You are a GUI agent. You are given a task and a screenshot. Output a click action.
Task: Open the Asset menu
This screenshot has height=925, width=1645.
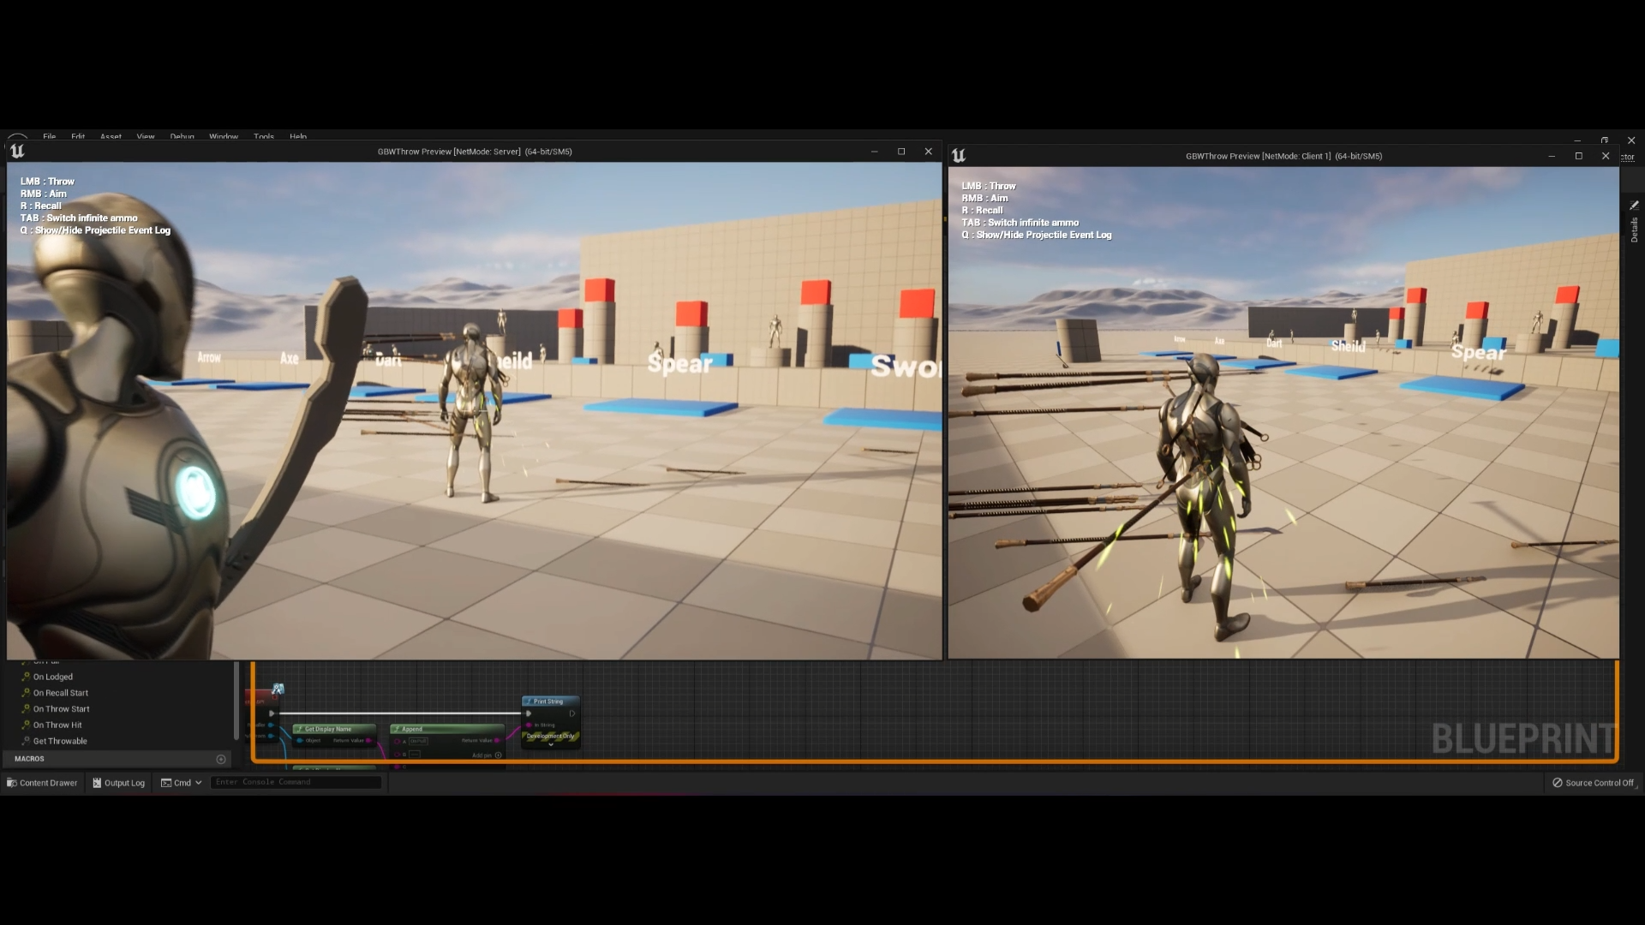point(111,136)
